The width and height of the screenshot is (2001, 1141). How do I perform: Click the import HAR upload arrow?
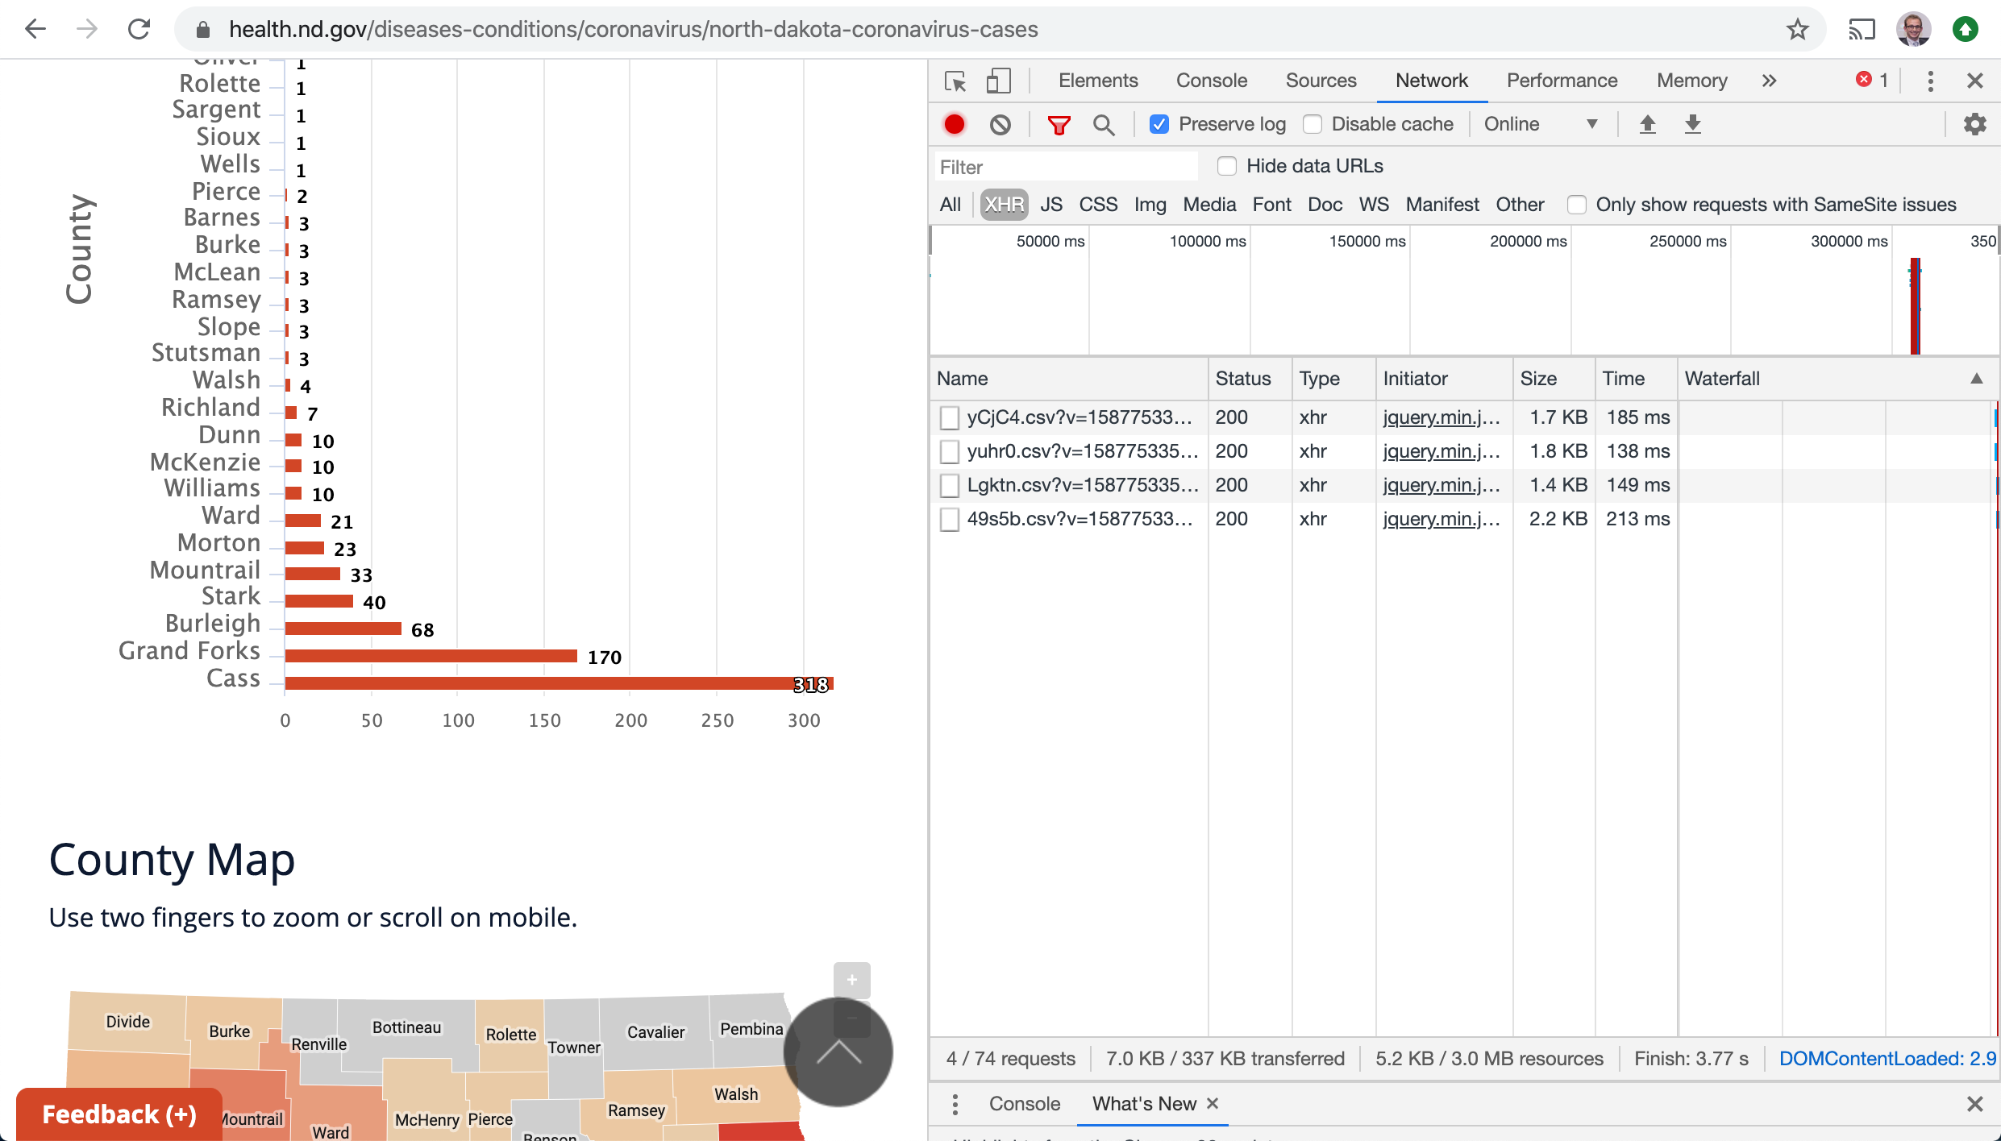click(x=1647, y=124)
